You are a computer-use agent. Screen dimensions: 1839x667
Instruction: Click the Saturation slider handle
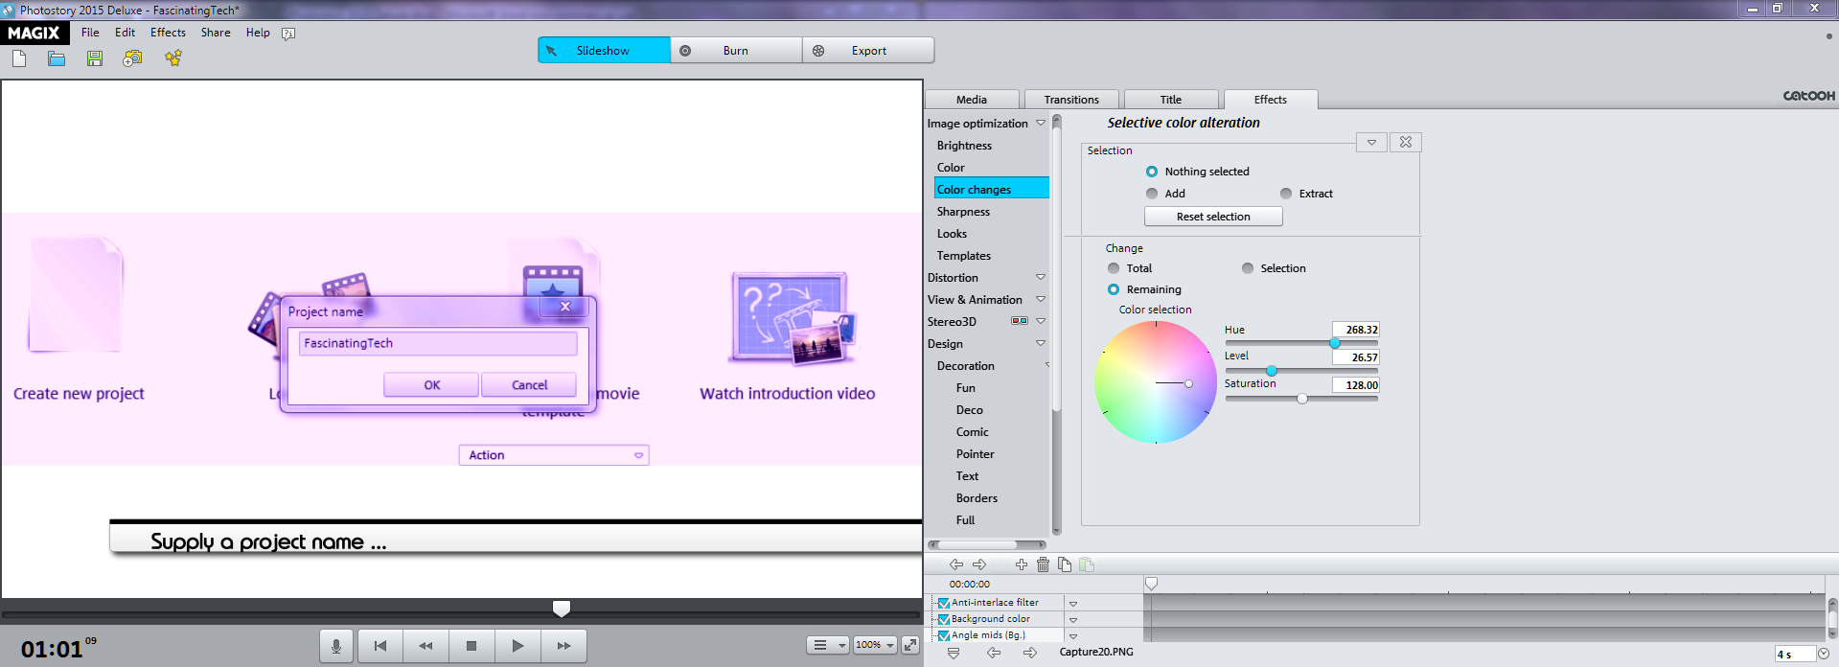(1302, 399)
